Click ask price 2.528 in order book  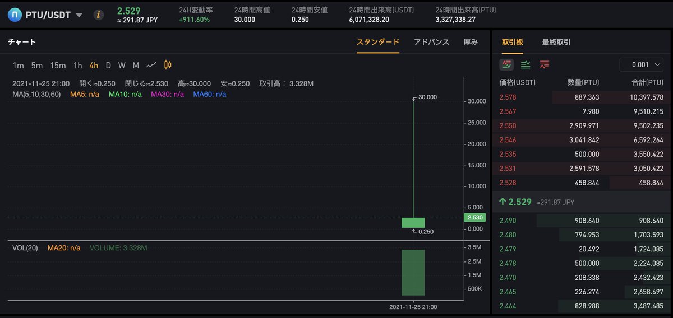508,183
